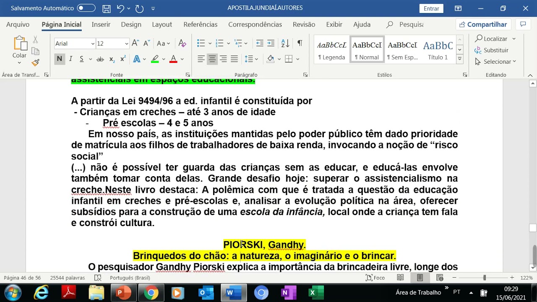Viewport: 537px width, 302px height.
Task: Toggle Underline formatting
Action: (81, 59)
